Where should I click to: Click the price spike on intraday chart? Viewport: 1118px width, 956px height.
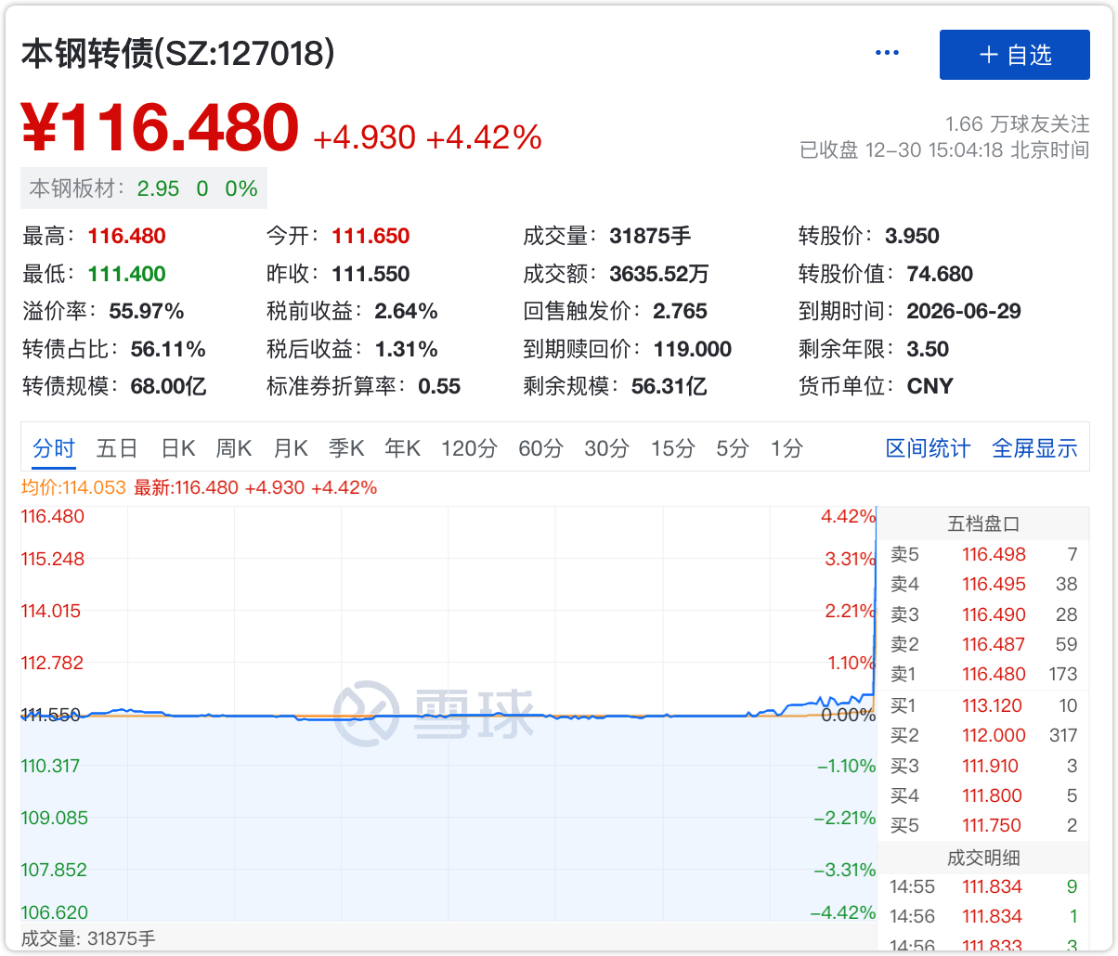point(875,603)
